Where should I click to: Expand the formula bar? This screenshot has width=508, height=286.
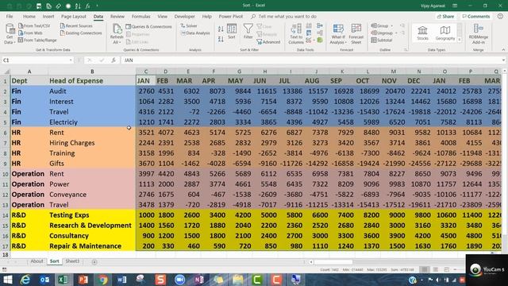coord(503,60)
